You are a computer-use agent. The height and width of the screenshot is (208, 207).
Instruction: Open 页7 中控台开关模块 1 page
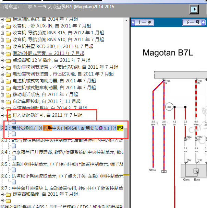(62, 188)
